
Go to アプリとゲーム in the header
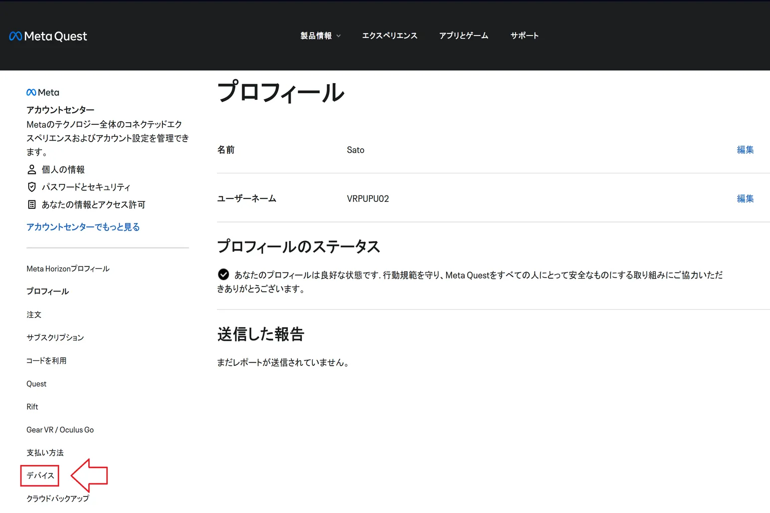[x=464, y=36]
